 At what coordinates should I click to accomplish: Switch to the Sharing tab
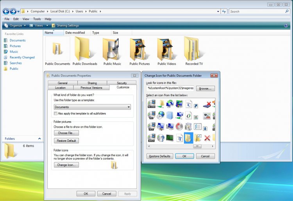point(92,83)
